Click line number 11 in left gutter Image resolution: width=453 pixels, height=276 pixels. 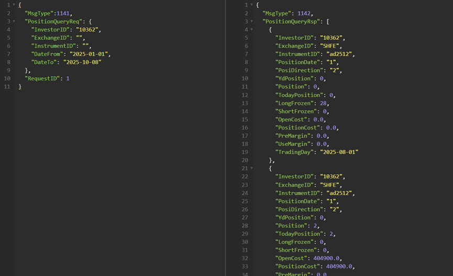7,87
